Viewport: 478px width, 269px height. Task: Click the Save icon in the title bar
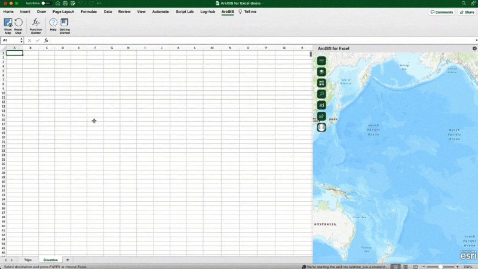(x=65, y=3)
